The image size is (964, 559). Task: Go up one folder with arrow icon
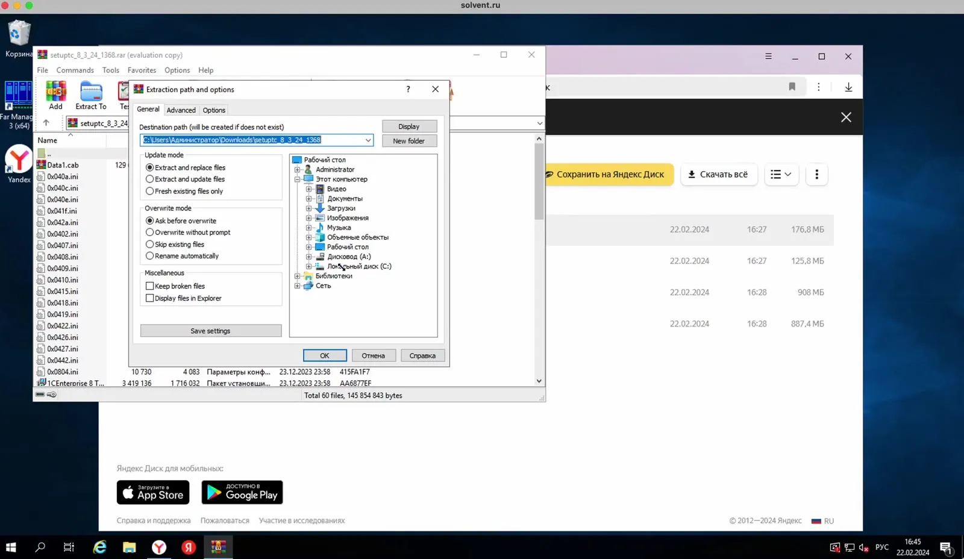tap(46, 123)
